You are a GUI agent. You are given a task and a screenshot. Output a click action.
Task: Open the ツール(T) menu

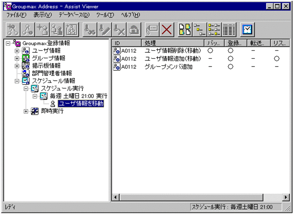pos(105,15)
